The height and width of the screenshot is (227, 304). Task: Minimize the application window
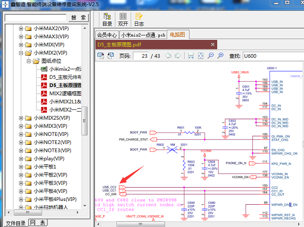click(276, 3)
